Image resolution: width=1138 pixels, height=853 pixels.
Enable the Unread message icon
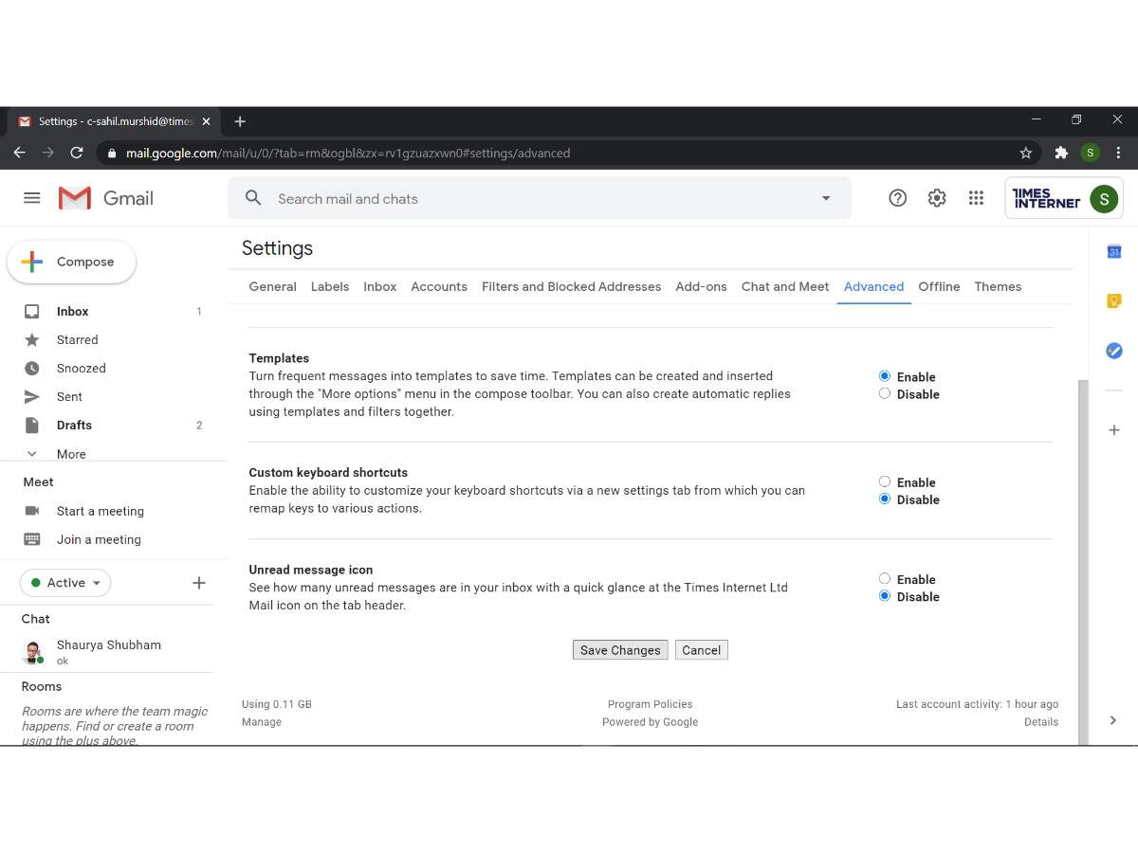pos(884,578)
